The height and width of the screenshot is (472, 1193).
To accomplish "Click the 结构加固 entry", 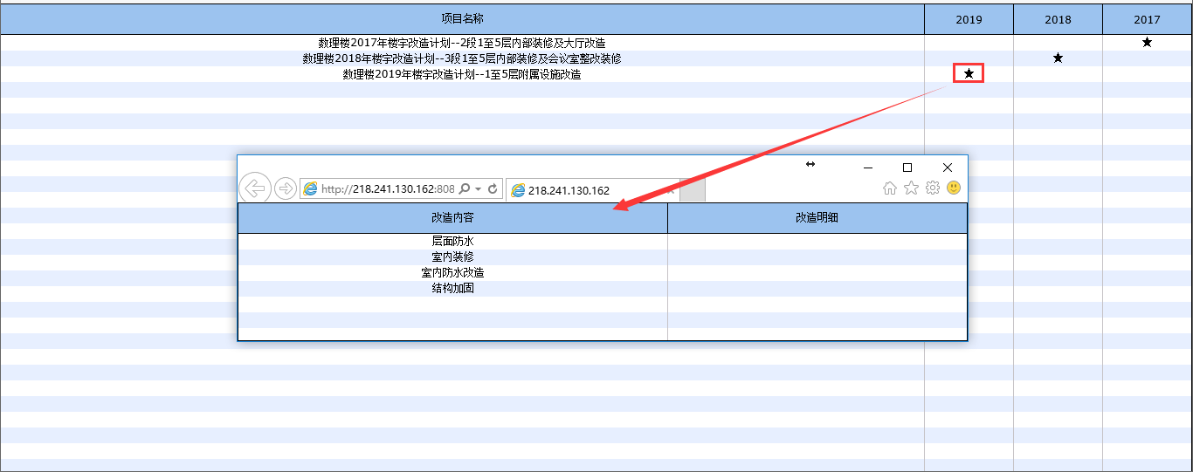I will pos(452,289).
